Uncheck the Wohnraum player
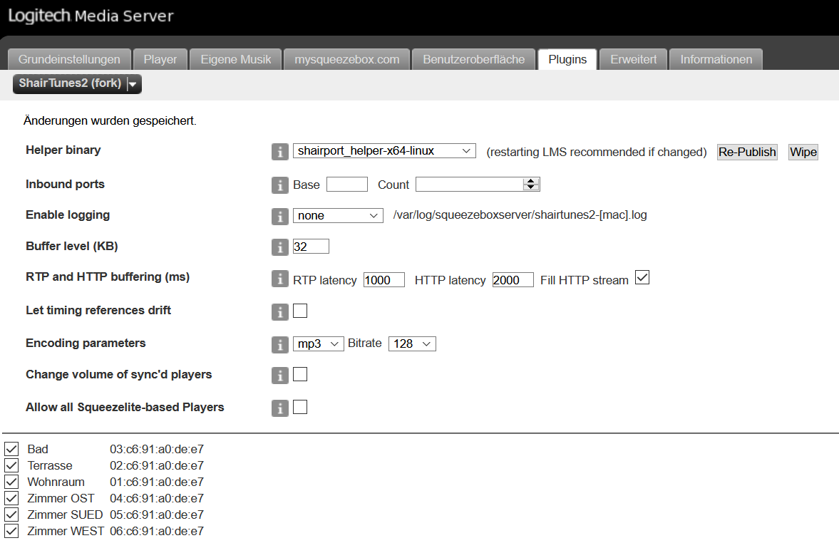 click(x=11, y=482)
